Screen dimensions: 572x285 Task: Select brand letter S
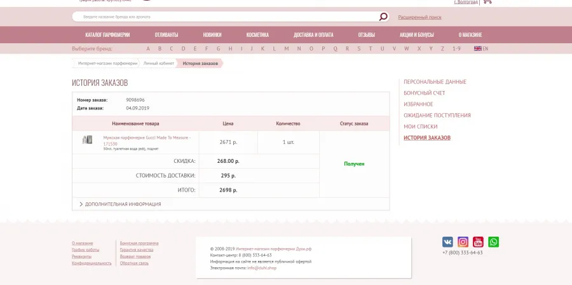[358, 48]
